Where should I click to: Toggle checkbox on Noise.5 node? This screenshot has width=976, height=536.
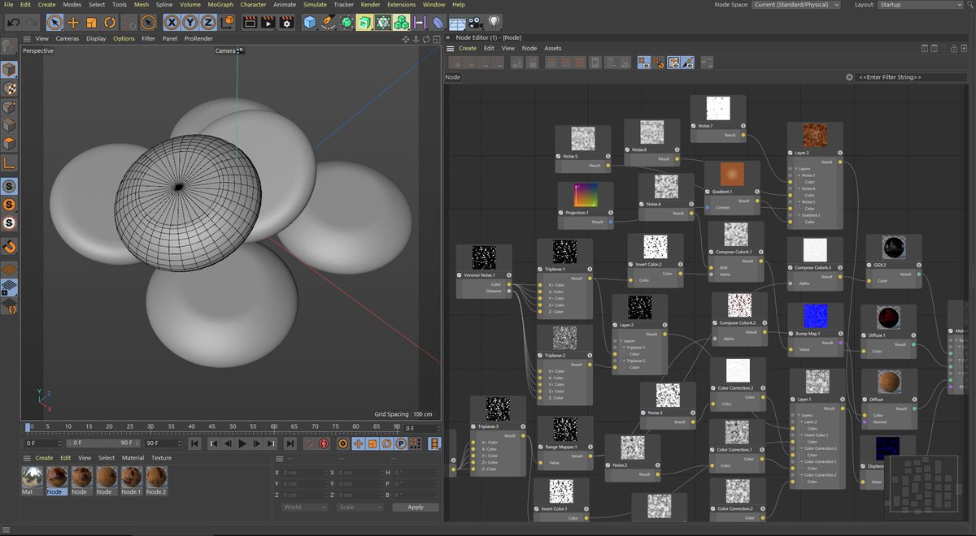[559, 156]
